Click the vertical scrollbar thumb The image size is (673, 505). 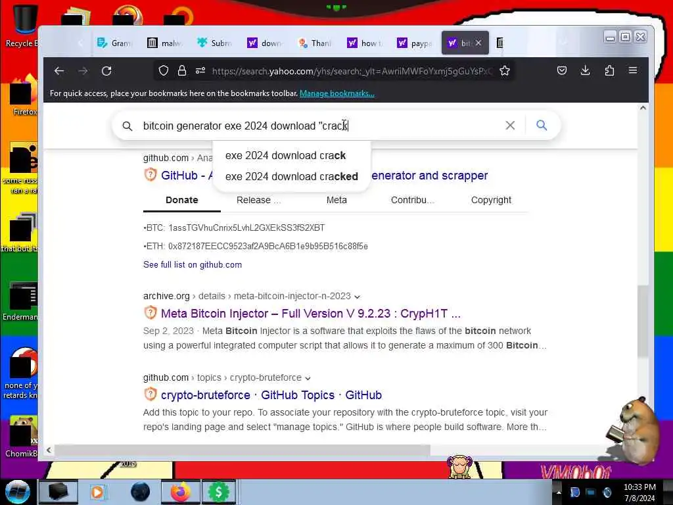tap(643, 321)
